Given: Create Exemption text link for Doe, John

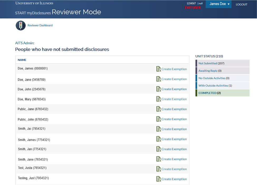Looking at the screenshot, I should [x=174, y=89].
